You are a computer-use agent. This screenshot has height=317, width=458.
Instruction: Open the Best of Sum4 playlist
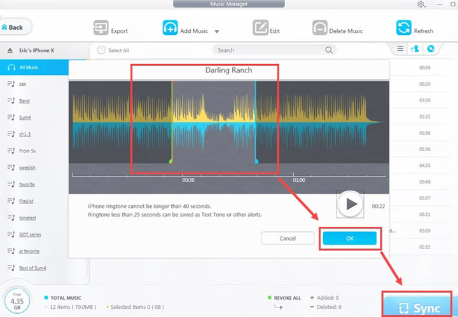(x=32, y=267)
